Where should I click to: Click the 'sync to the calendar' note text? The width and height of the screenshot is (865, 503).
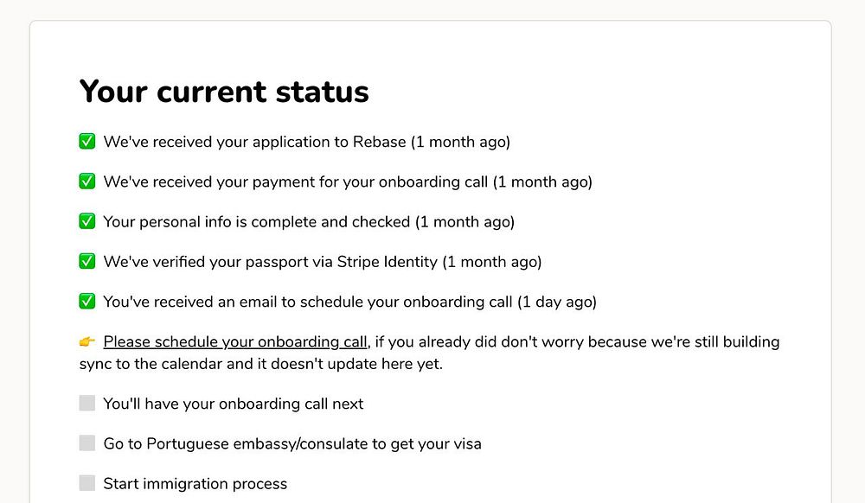click(261, 364)
